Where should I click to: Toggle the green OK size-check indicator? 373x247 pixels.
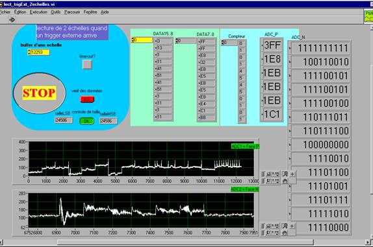point(86,121)
